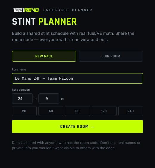Click the minutes duration field showing 0
The image size is (155, 168).
[x=49, y=99]
